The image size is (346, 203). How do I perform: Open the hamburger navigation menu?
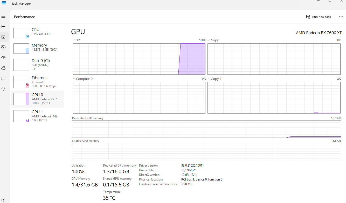coord(3,16)
